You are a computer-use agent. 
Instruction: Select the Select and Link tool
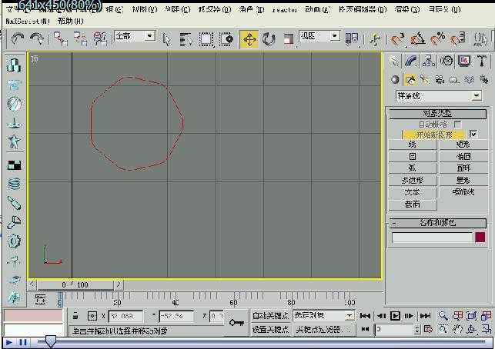[60, 39]
